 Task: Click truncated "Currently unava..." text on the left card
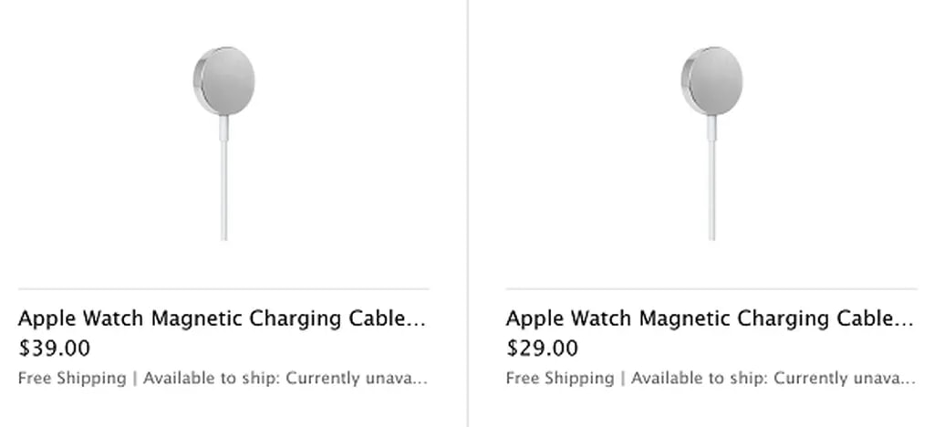[356, 378]
